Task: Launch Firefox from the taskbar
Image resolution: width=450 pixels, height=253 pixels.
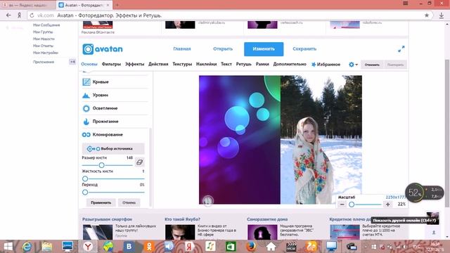Action: pos(251,247)
